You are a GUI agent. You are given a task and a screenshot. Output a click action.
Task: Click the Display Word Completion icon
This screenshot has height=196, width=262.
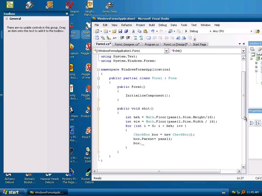(114, 38)
